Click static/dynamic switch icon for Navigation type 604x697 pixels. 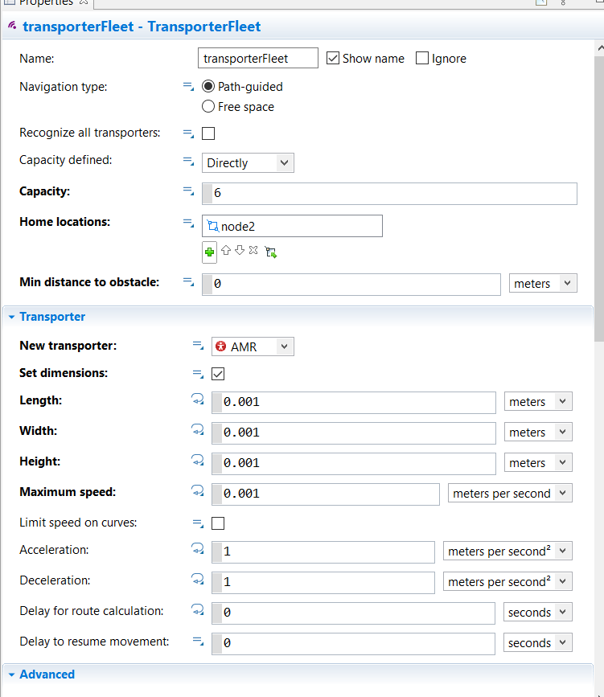pyautogui.click(x=188, y=86)
